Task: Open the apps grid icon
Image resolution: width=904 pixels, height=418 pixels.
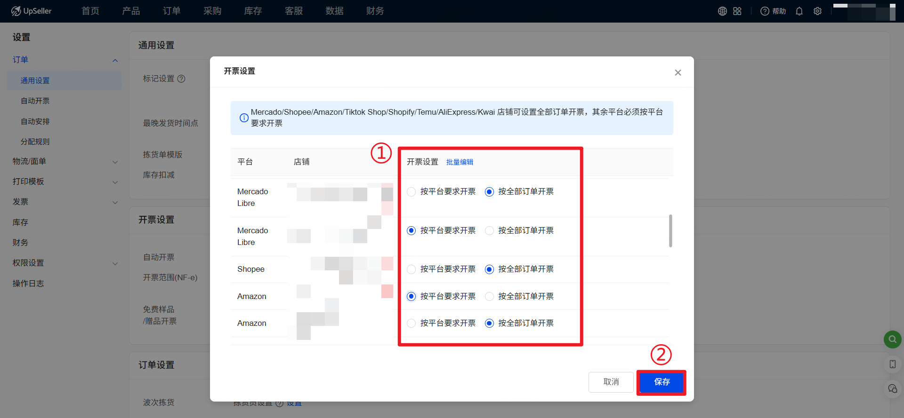Action: (737, 11)
